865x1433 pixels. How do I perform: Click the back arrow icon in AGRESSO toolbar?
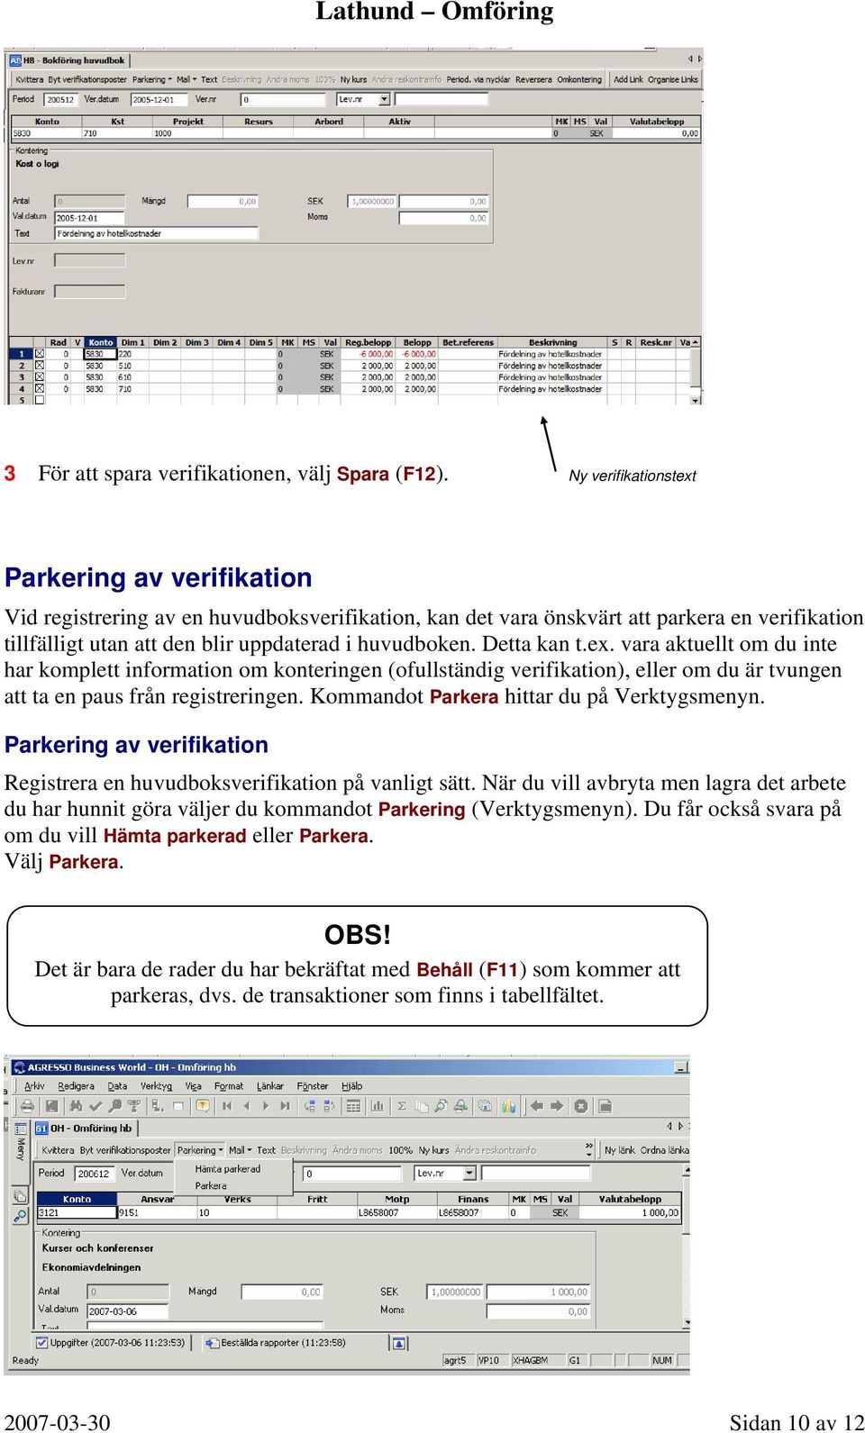coord(537,1106)
